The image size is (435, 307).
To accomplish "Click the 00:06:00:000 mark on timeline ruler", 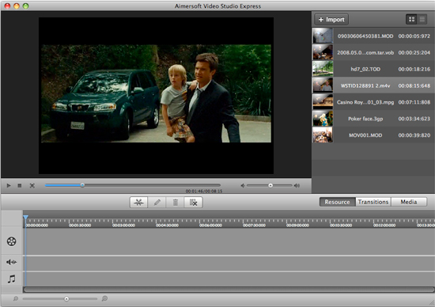I will tap(210, 226).
